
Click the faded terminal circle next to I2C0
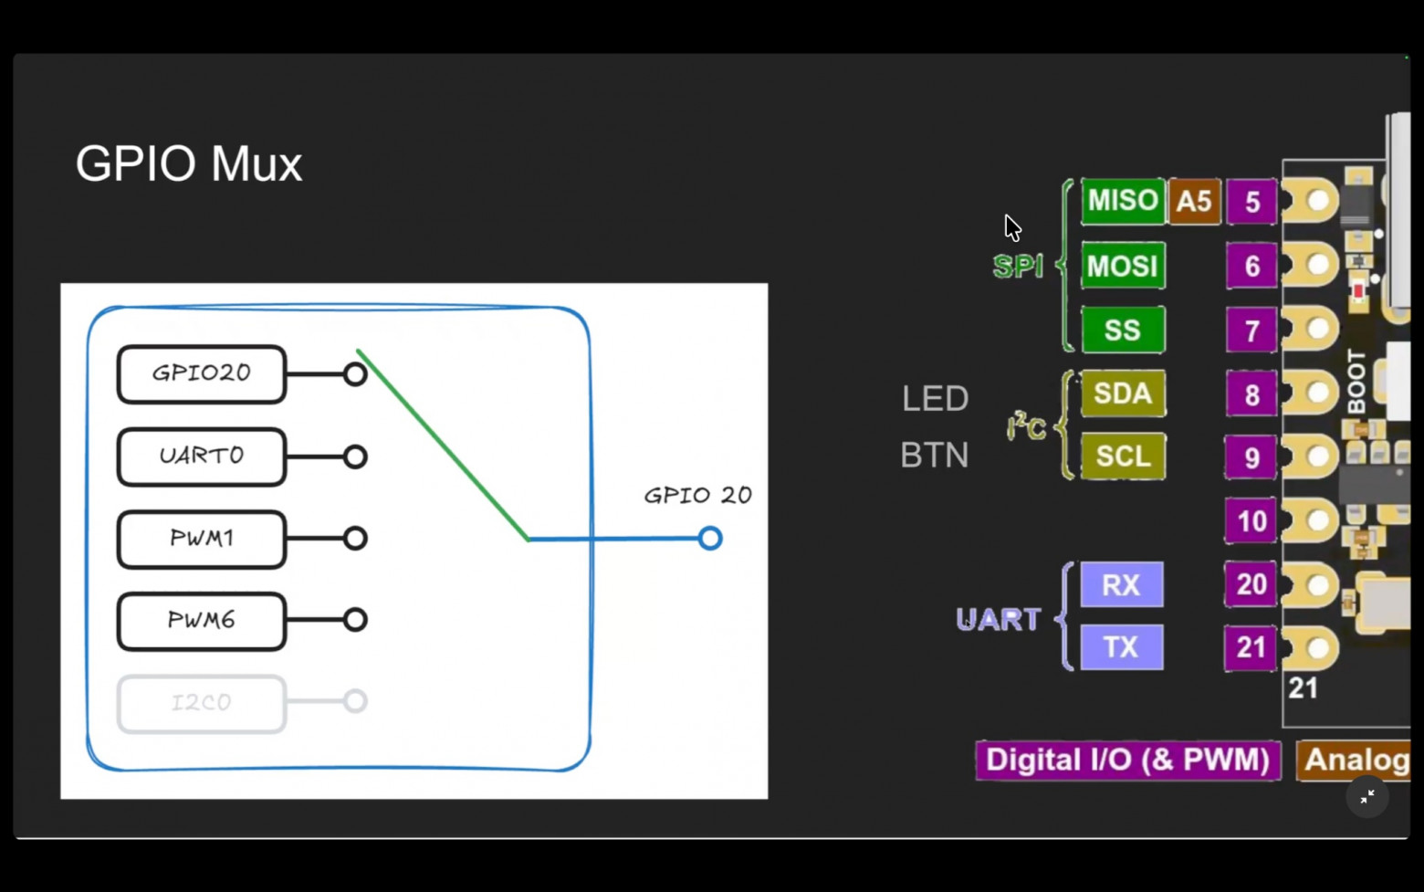click(x=355, y=701)
